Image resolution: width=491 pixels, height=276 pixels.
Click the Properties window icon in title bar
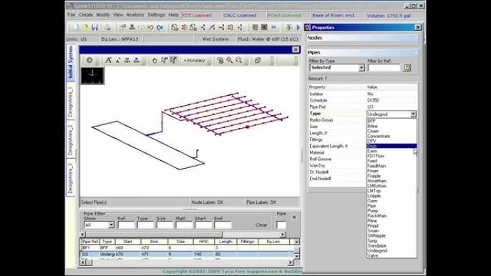coord(308,28)
